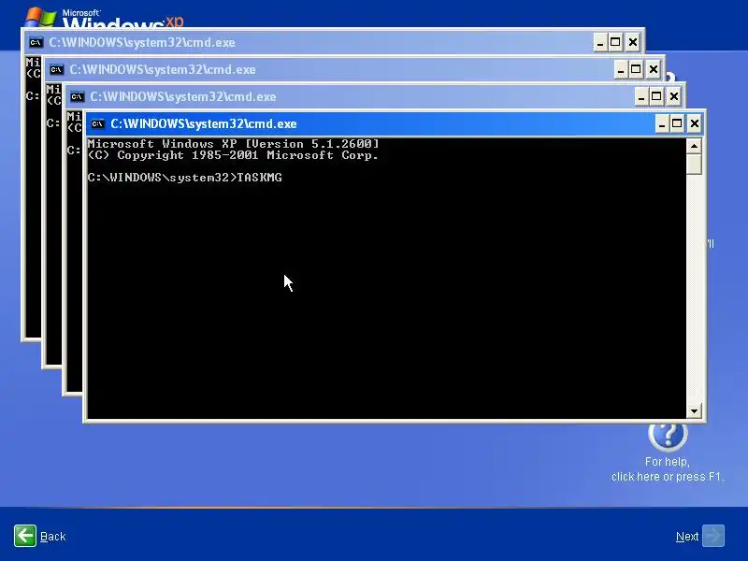Minimize the third cmd window from the back
This screenshot has height=561, width=748.
pyautogui.click(x=641, y=97)
